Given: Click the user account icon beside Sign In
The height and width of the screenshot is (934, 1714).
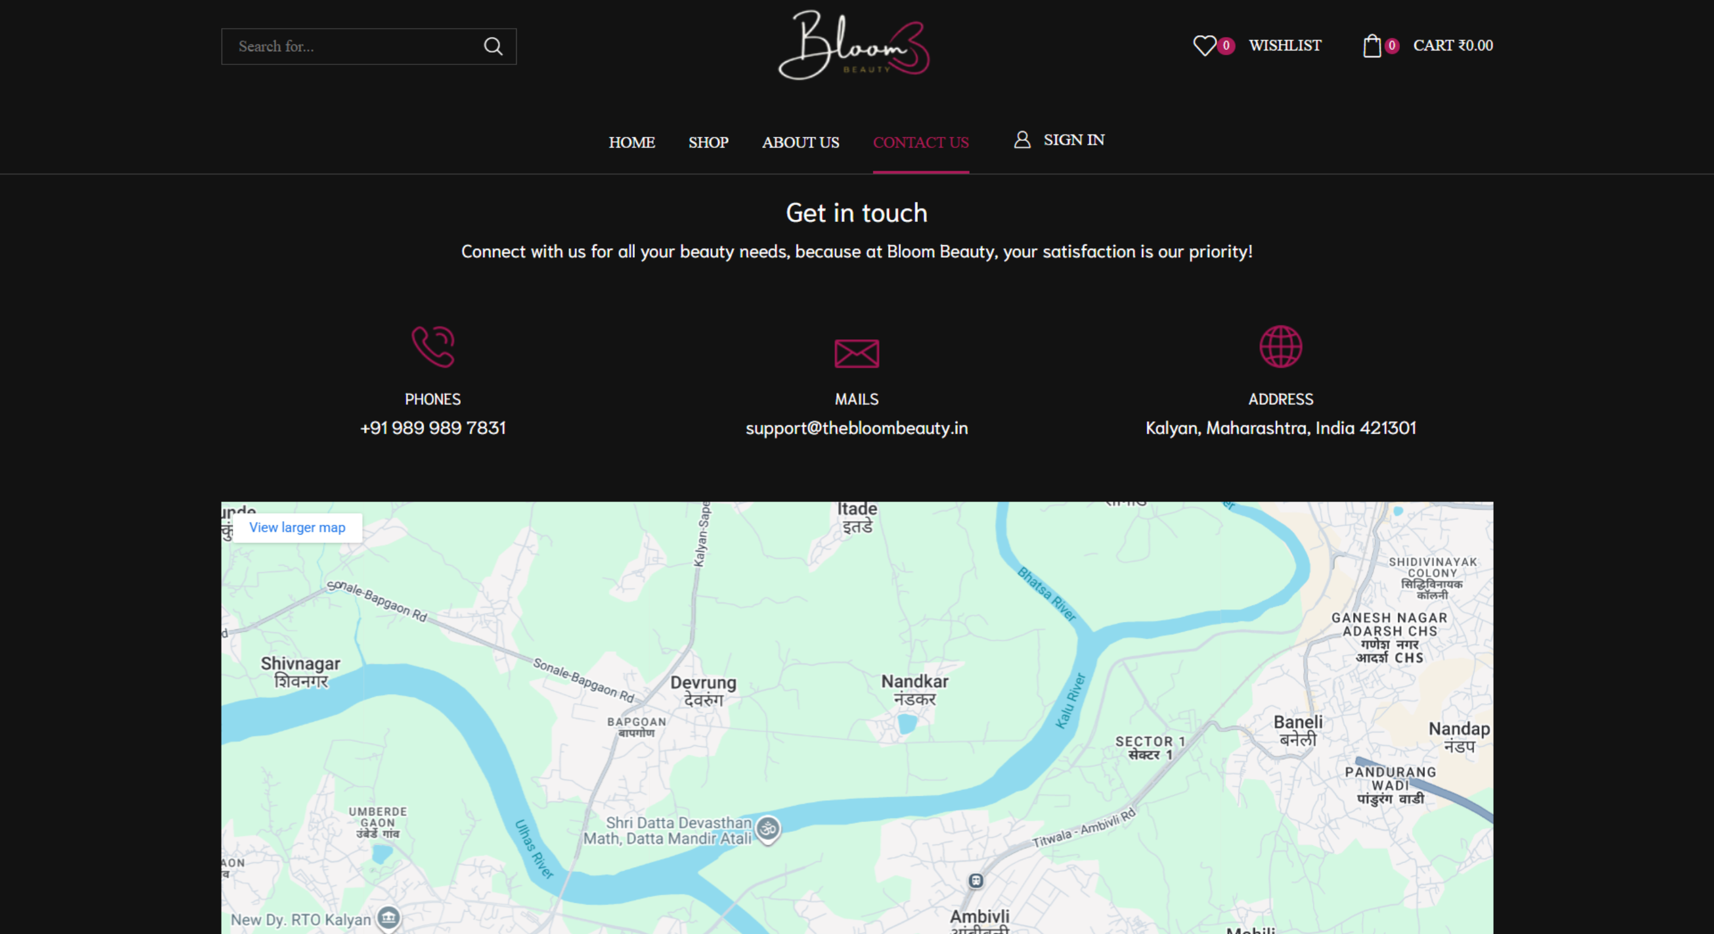Looking at the screenshot, I should [1022, 140].
